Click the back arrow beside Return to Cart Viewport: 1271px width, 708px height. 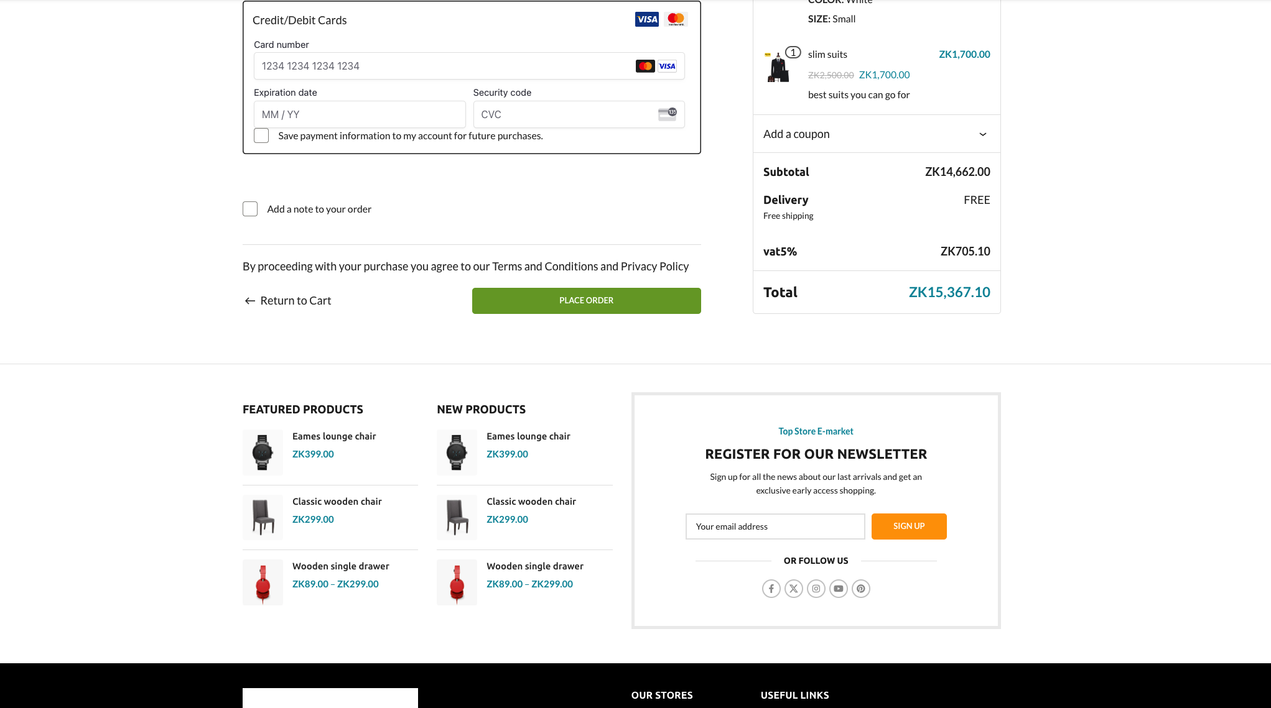click(x=249, y=301)
